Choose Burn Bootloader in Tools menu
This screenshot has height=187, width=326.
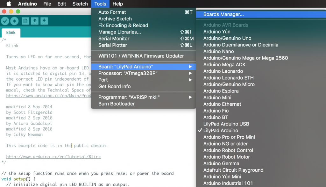pos(116,104)
